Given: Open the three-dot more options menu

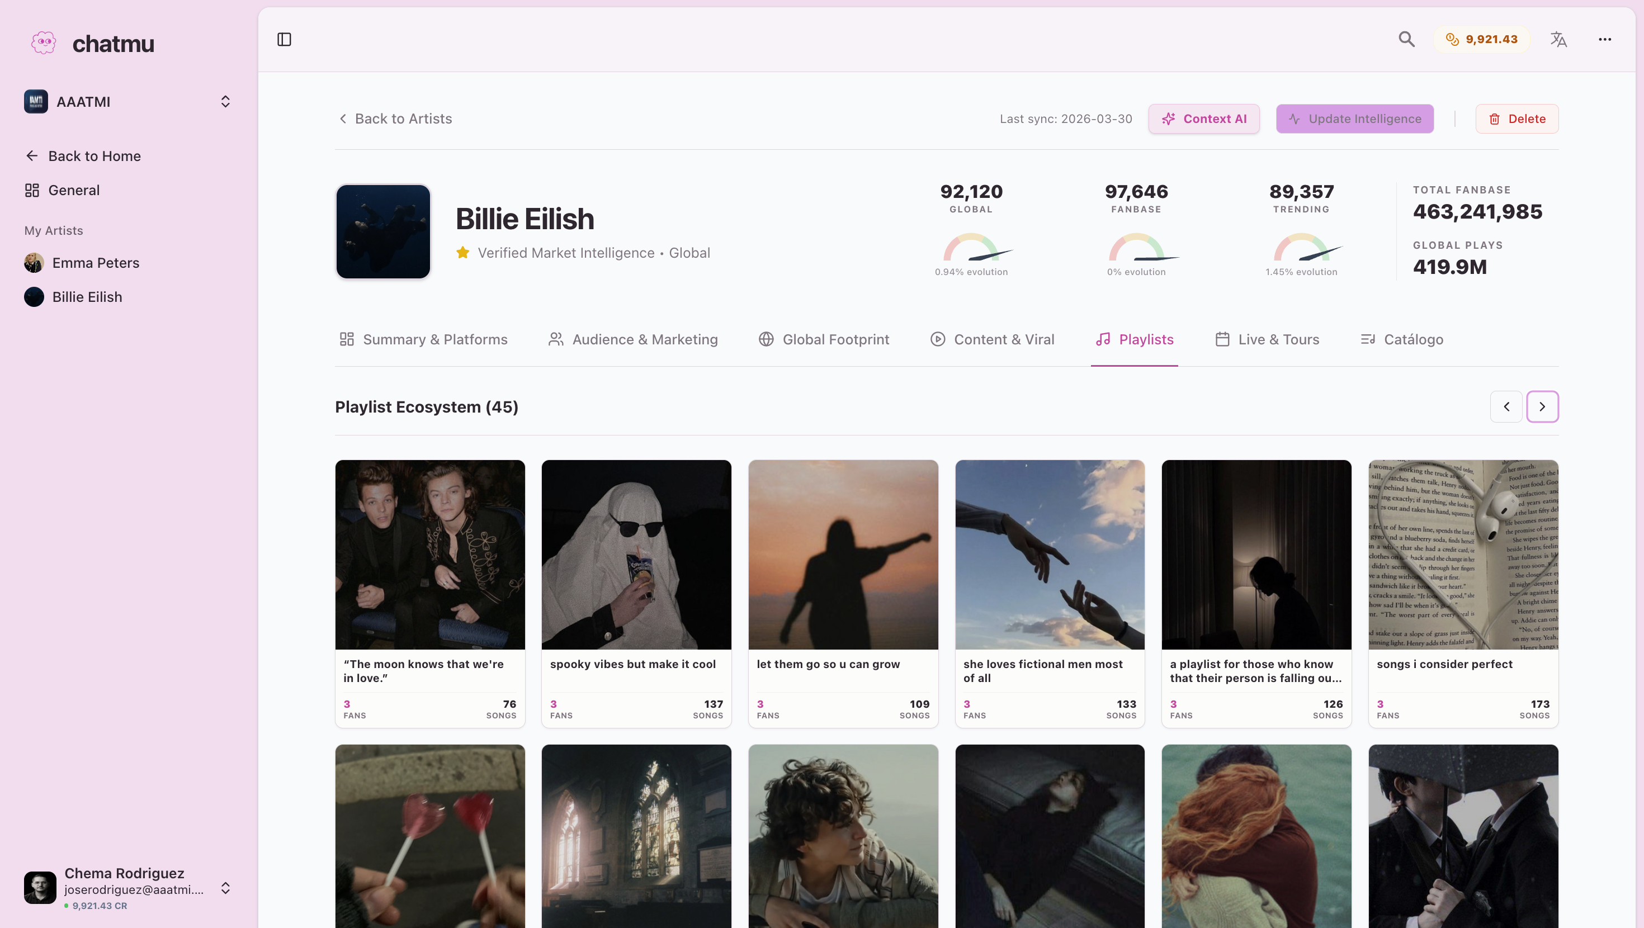Looking at the screenshot, I should pyautogui.click(x=1604, y=40).
